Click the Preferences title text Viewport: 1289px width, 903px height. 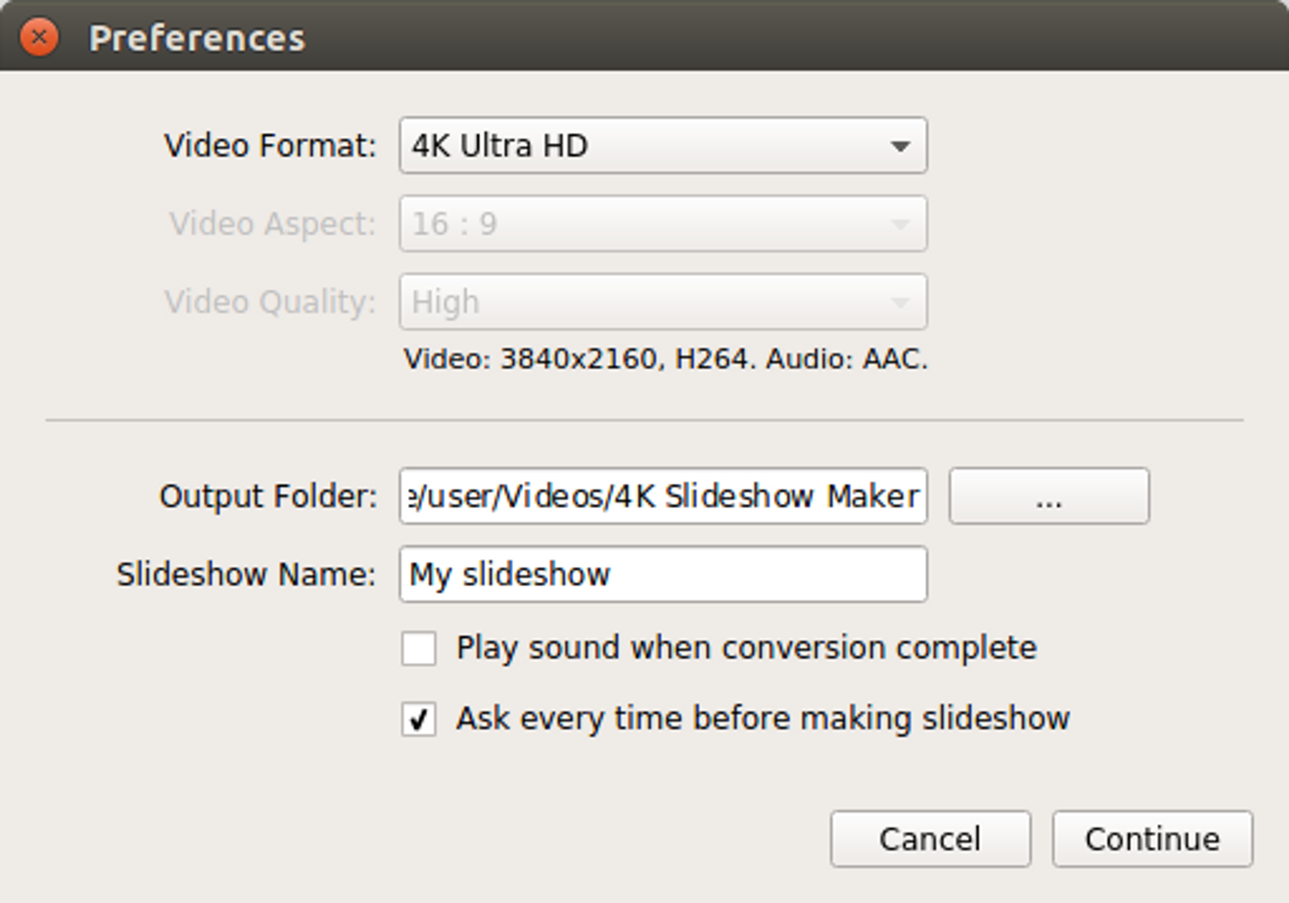tap(197, 38)
